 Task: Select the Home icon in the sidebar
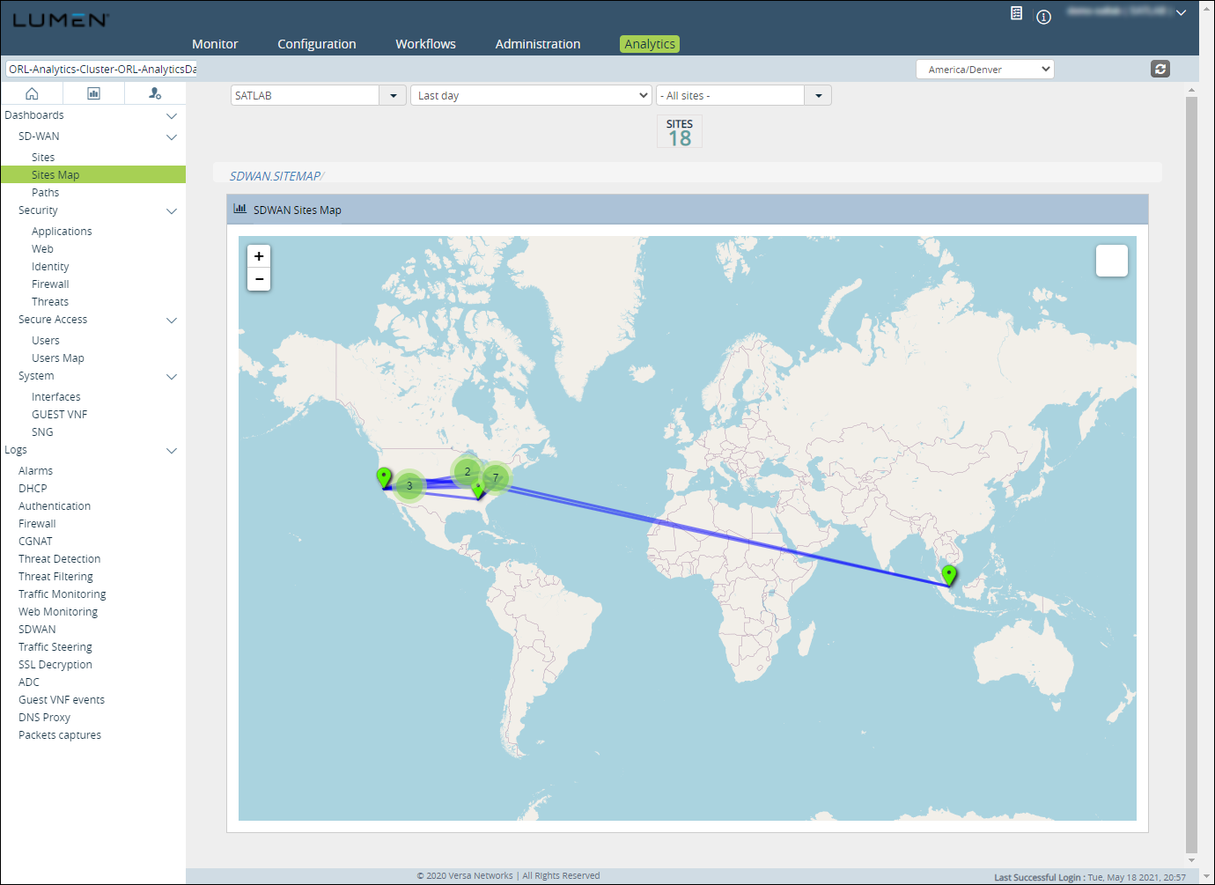point(32,92)
